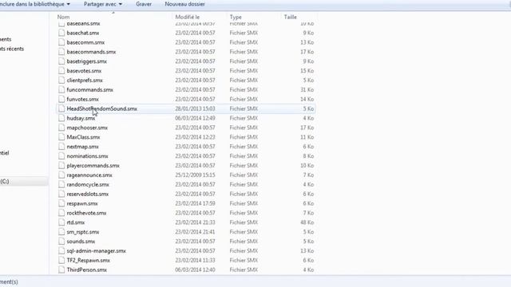Image resolution: width=511 pixels, height=287 pixels.
Task: Click the file icon beside mapchooser.smx
Action: pyautogui.click(x=61, y=128)
